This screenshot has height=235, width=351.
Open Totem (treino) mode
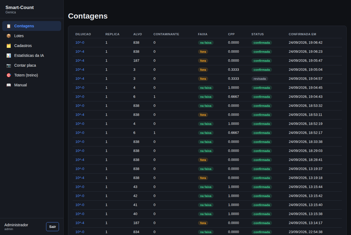click(x=32, y=75)
